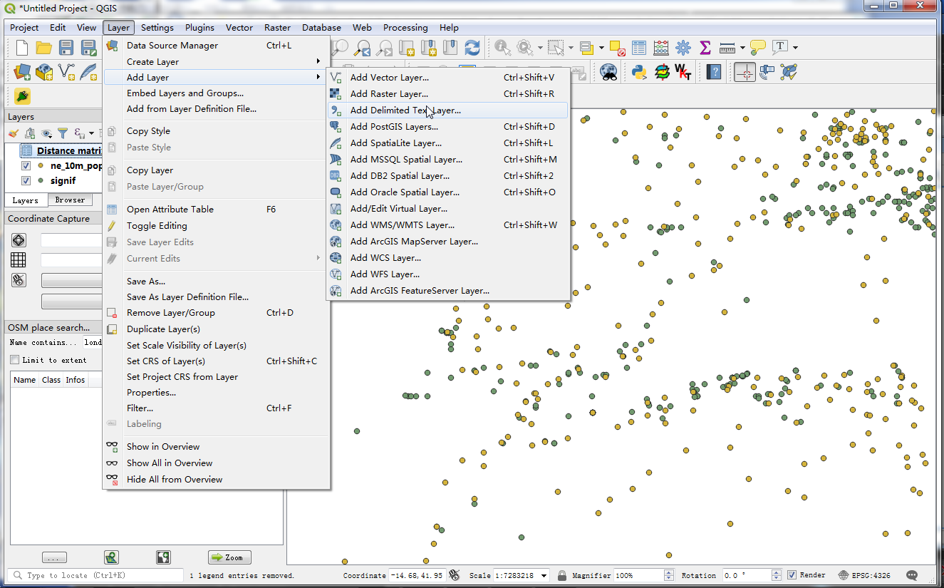This screenshot has height=588, width=944.
Task: Open the Field Calculator abacus icon
Action: (x=661, y=48)
